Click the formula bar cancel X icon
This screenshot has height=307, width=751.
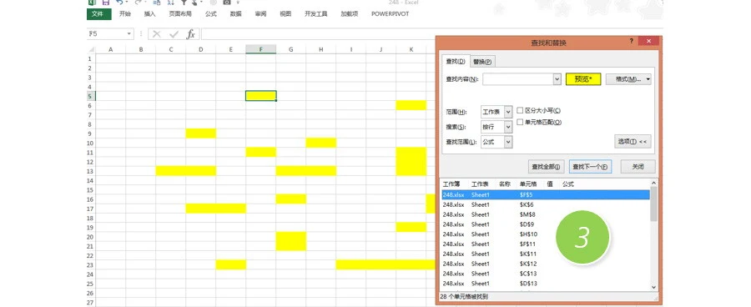pyautogui.click(x=157, y=34)
